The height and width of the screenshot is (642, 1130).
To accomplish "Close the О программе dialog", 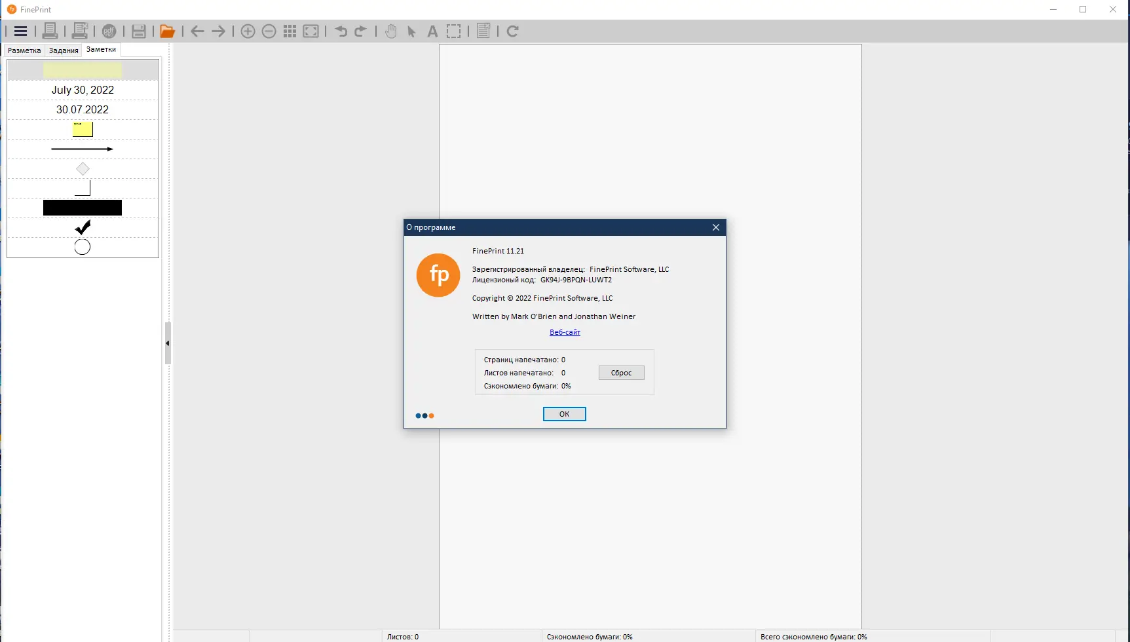I will [x=715, y=227].
